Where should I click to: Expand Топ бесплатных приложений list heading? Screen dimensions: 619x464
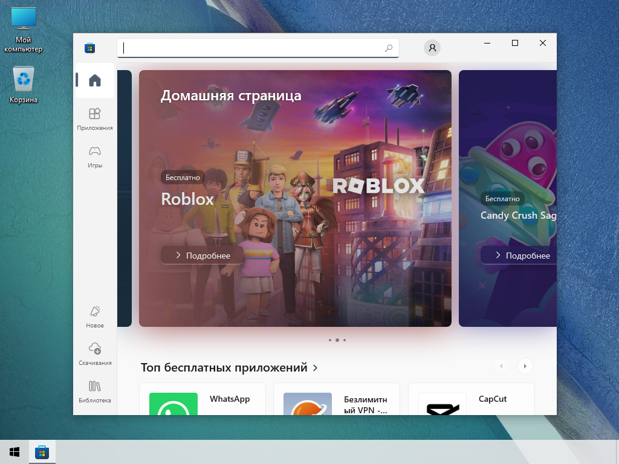tap(230, 367)
